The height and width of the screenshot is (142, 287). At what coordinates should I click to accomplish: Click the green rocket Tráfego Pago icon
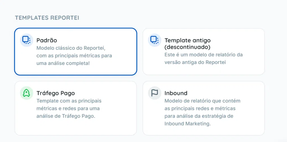(27, 93)
